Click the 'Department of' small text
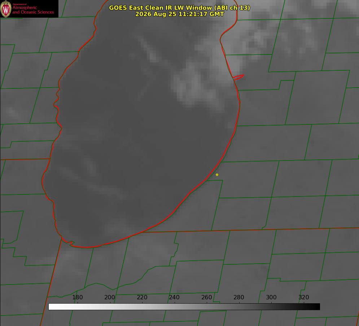Screen dimensions: 359x326 point(19,4)
